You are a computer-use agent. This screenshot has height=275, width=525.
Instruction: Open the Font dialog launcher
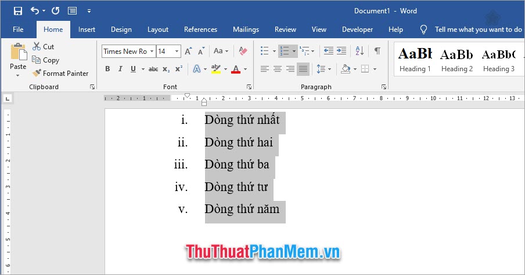pos(249,87)
